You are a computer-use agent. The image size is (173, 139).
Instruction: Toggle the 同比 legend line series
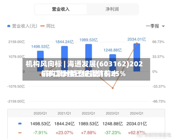48,26
